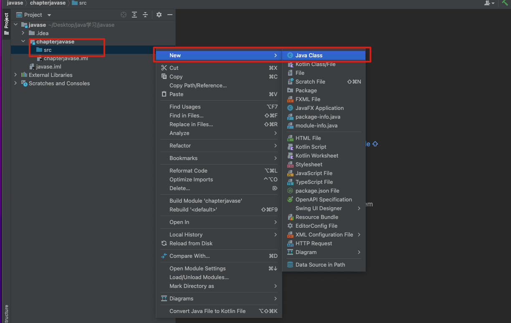The width and height of the screenshot is (511, 323).
Task: Collapse the javase root project node
Action: (x=15, y=25)
